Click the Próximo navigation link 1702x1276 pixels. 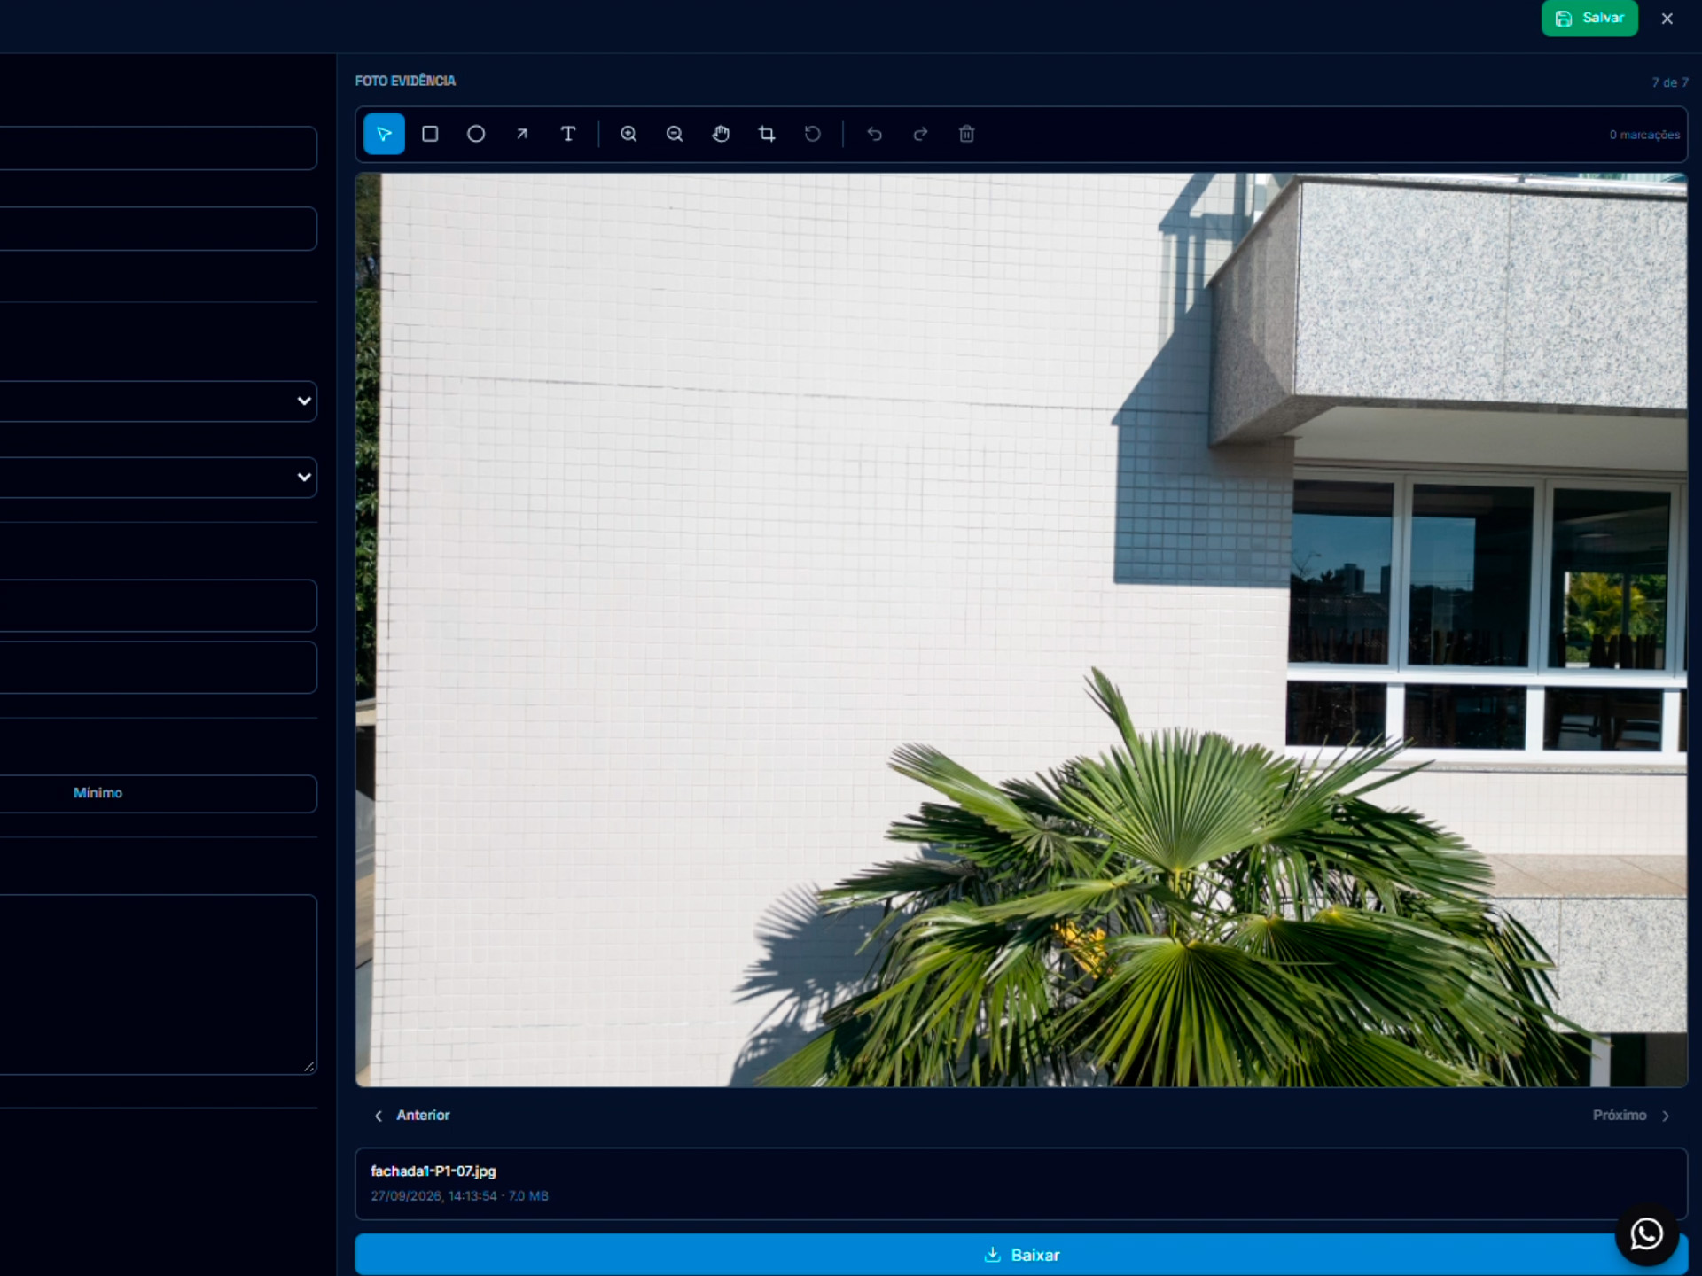[1631, 1116]
